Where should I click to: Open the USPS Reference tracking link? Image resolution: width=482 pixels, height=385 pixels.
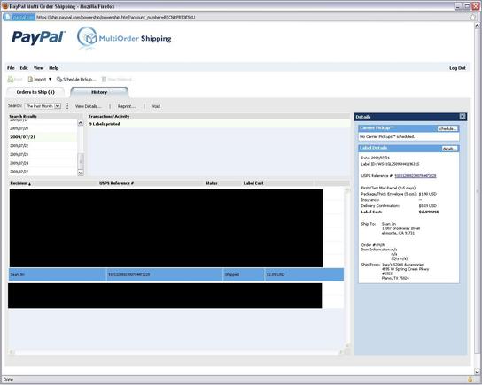coord(416,176)
